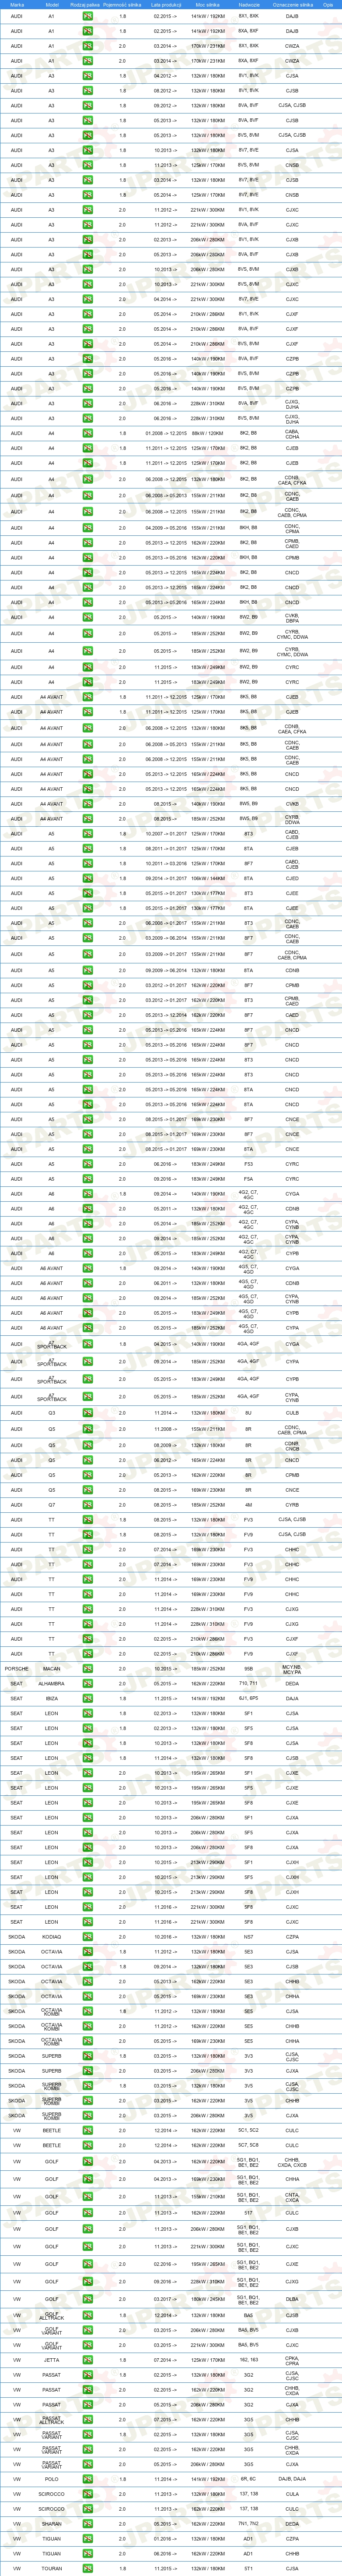Click the 'PORSCHE' brand cell
This screenshot has height=2576, width=342.
tap(17, 1669)
